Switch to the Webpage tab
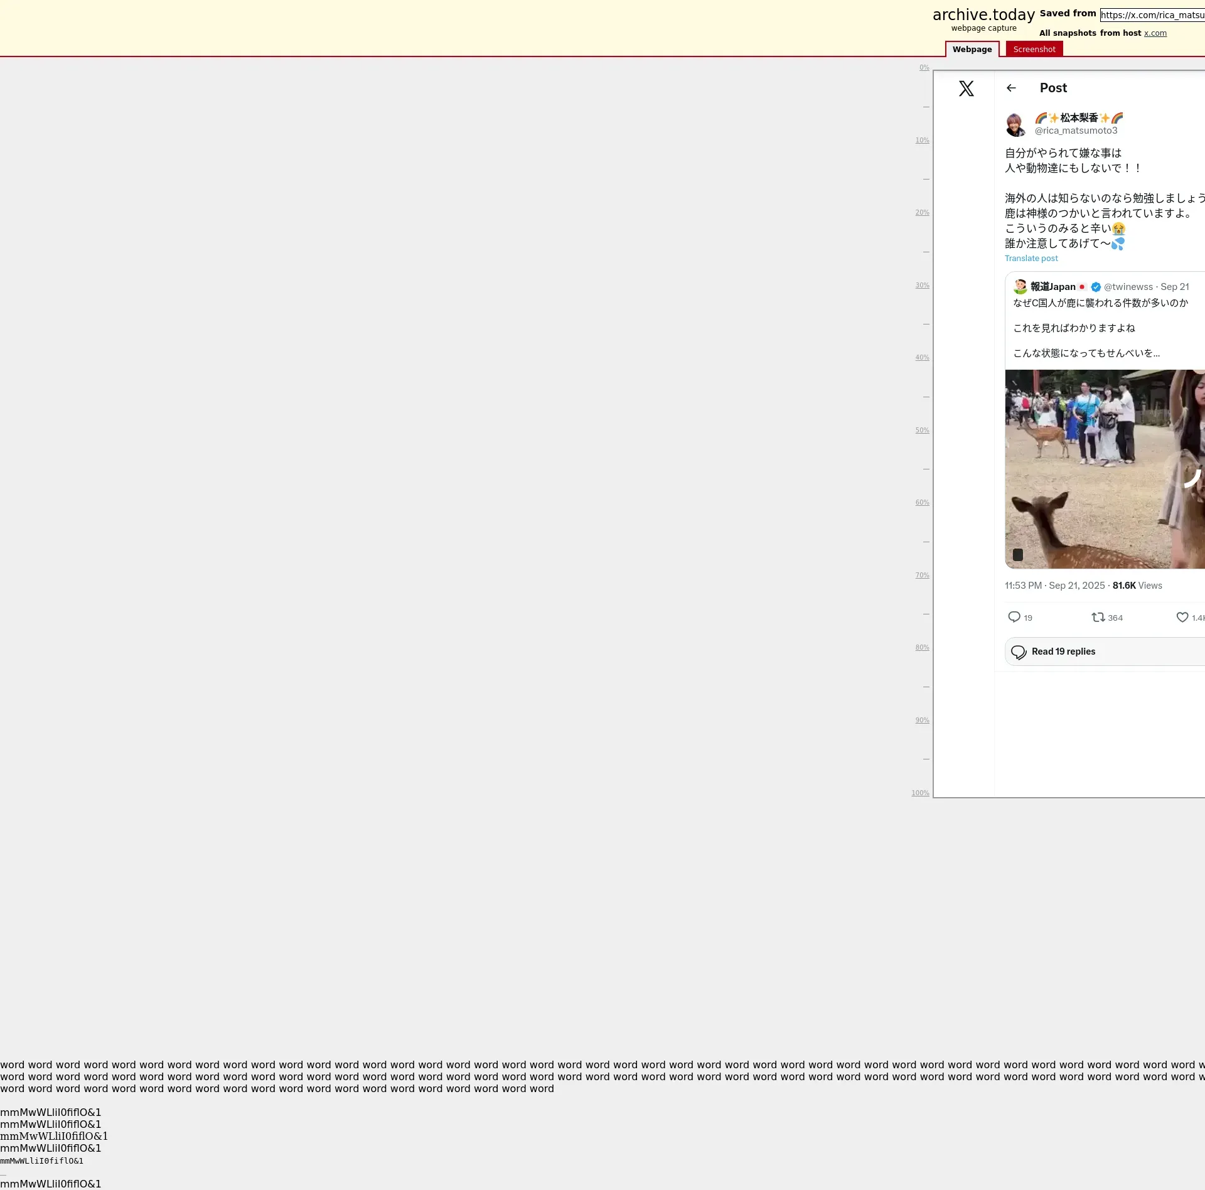 click(x=972, y=50)
